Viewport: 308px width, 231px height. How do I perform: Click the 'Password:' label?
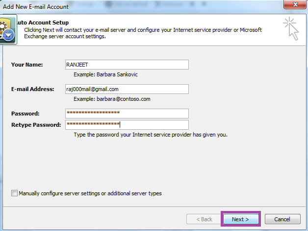pyautogui.click(x=26, y=114)
